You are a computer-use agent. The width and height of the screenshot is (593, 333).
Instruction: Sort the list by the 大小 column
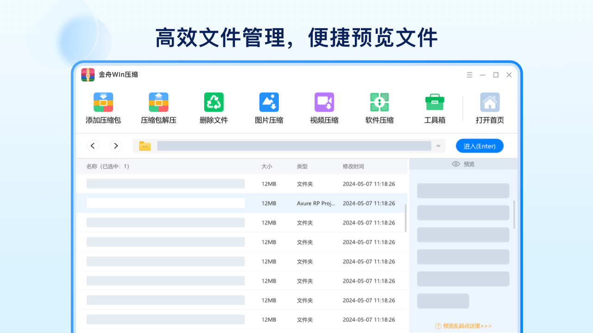(x=268, y=166)
